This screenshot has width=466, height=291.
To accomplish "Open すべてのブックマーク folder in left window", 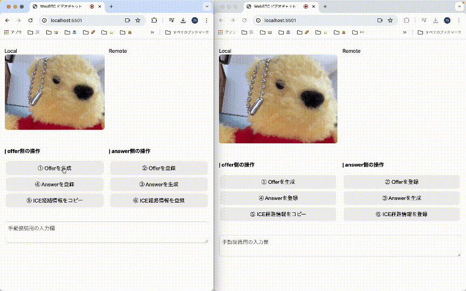I will [187, 32].
